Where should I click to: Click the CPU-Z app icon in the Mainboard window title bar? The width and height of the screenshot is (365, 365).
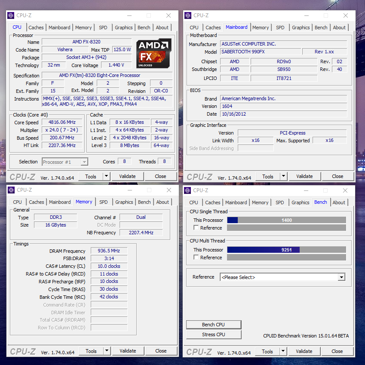pyautogui.click(x=188, y=15)
